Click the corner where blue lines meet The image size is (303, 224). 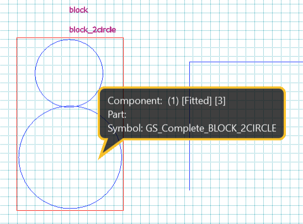pyautogui.click(x=189, y=62)
